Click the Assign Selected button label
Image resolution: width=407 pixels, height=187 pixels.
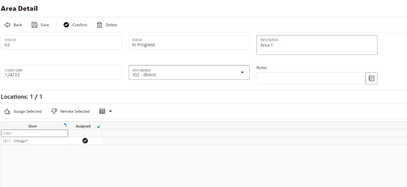pos(27,111)
